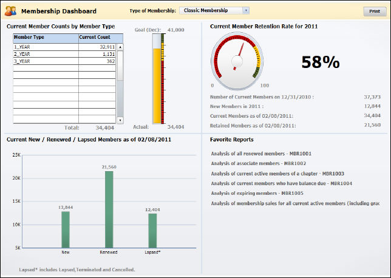Click the New members bar in chart

[66, 229]
